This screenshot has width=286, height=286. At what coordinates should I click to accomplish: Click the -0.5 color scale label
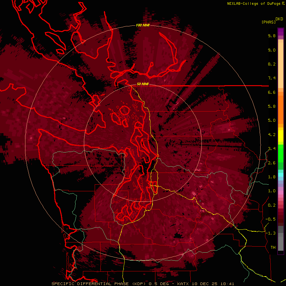tap(270, 219)
